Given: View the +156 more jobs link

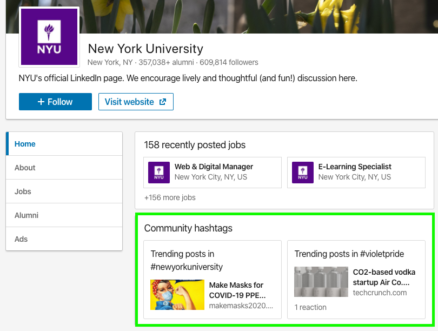Looking at the screenshot, I should coord(170,197).
